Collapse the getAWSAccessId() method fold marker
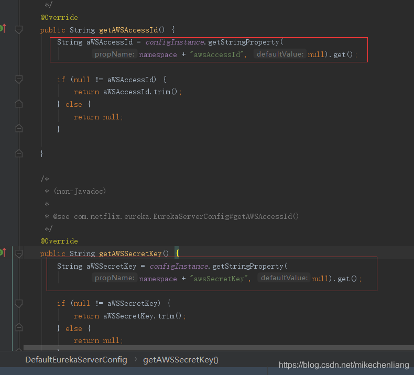Screen dimensions: 414x375 (x=19, y=29)
